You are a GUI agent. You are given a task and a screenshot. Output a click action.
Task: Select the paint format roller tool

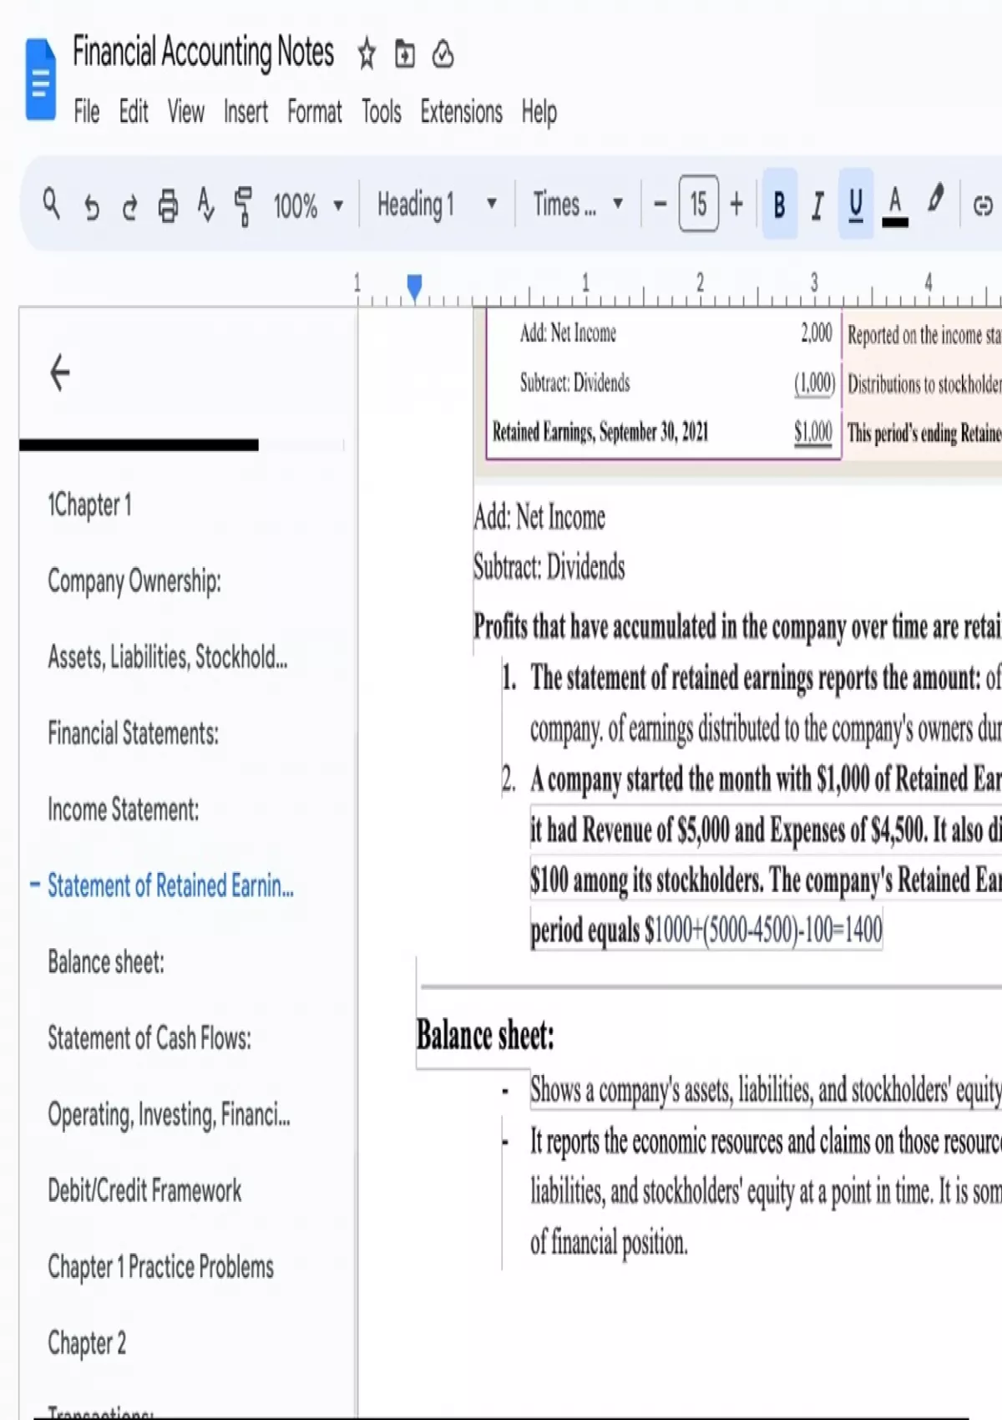(x=243, y=205)
